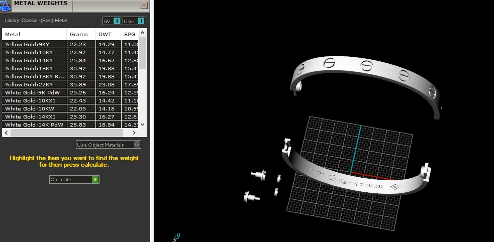Click the up arrow of the vertical scrollbar
This screenshot has width=494, height=242.
tap(142, 33)
